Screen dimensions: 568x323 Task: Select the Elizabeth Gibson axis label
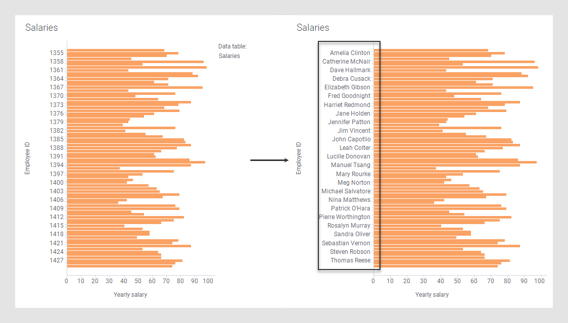click(x=347, y=87)
